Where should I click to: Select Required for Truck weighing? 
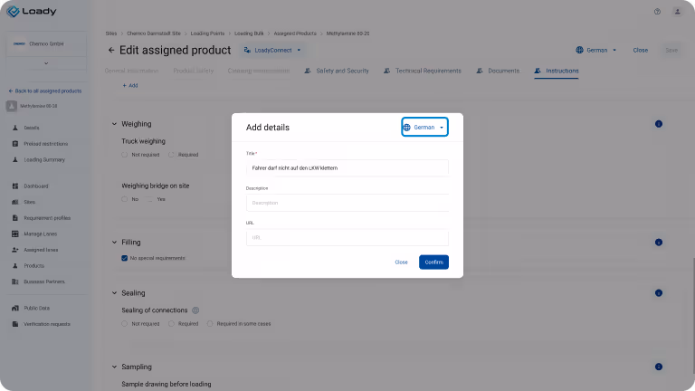coord(171,155)
